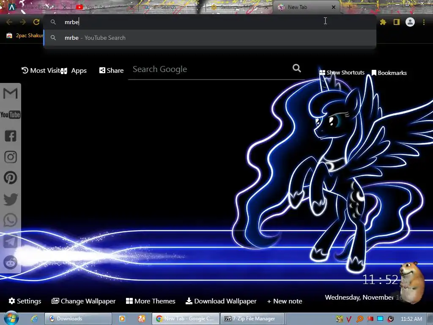Open UC Browser taskbar icon
The width and height of the screenshot is (433, 325).
click(x=142, y=319)
